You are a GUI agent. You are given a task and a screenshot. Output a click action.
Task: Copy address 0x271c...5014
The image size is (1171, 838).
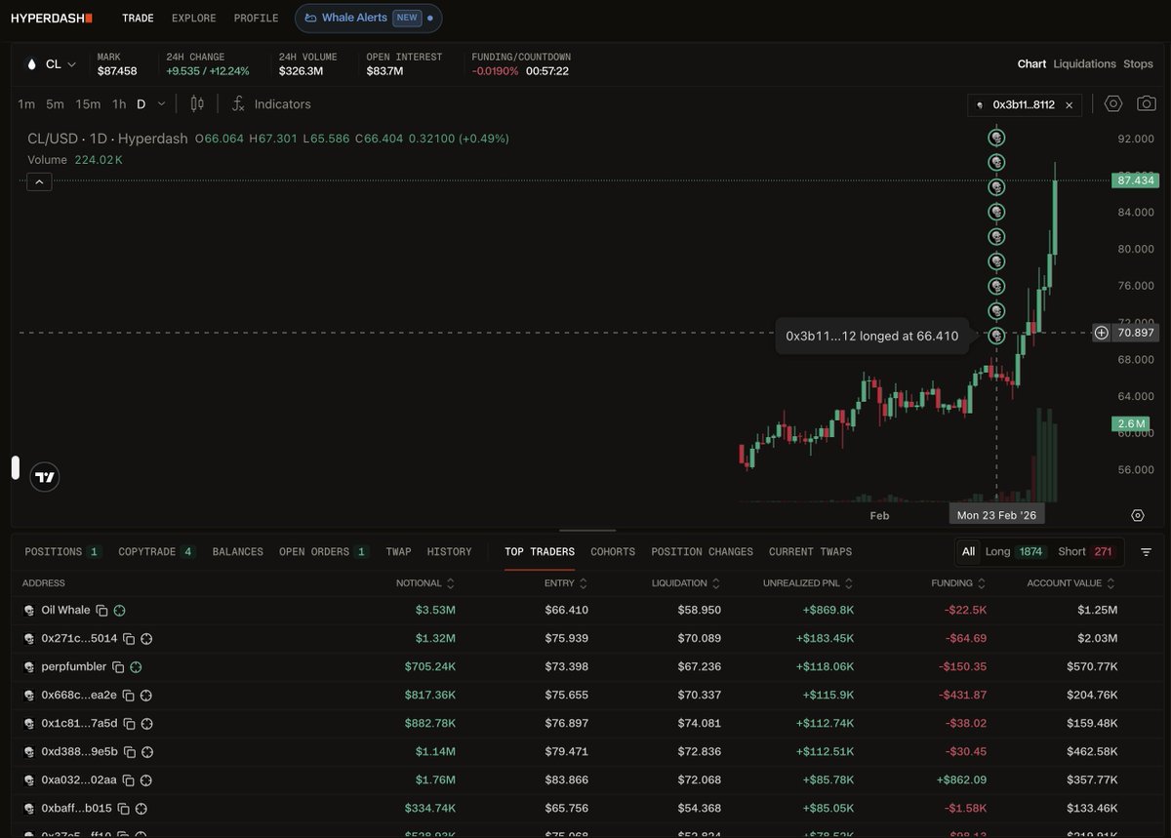pos(129,638)
